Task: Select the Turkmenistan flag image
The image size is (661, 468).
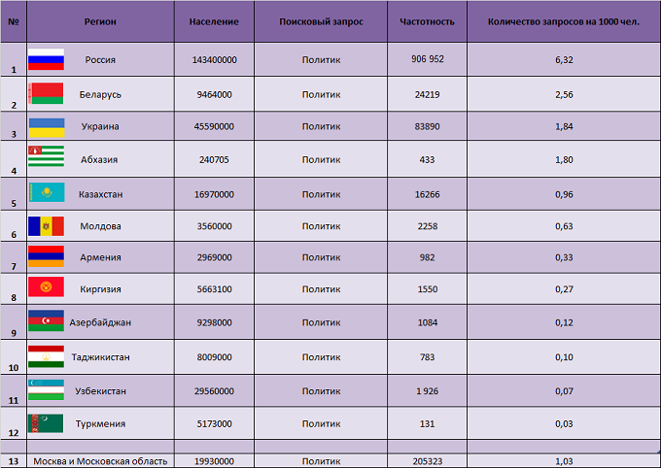Action: coord(46,423)
